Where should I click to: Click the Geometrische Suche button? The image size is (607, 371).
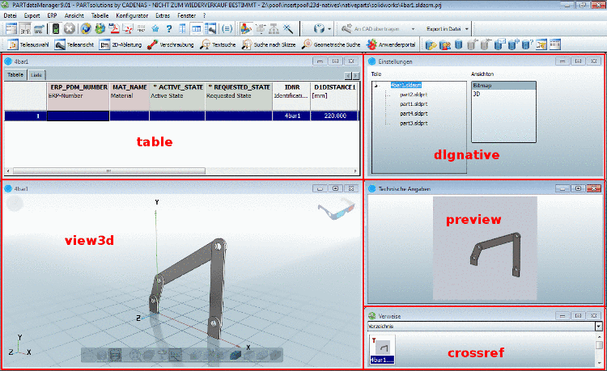331,44
